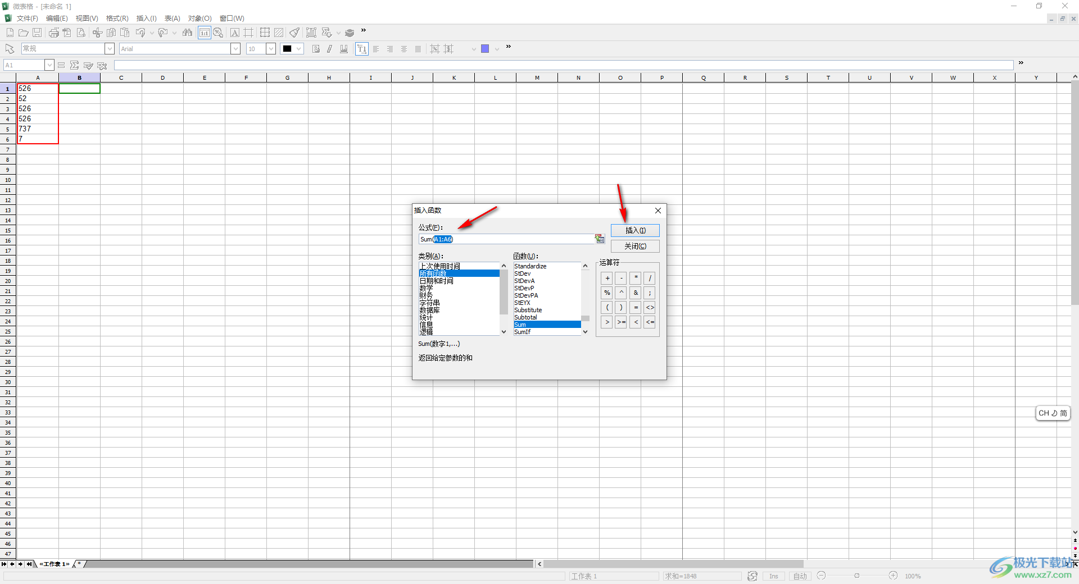The width and height of the screenshot is (1079, 584).
Task: Open the 视图(V) menu
Action: (x=87, y=19)
